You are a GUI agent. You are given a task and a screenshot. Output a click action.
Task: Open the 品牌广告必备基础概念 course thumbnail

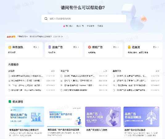pyautogui.click(x=141, y=117)
